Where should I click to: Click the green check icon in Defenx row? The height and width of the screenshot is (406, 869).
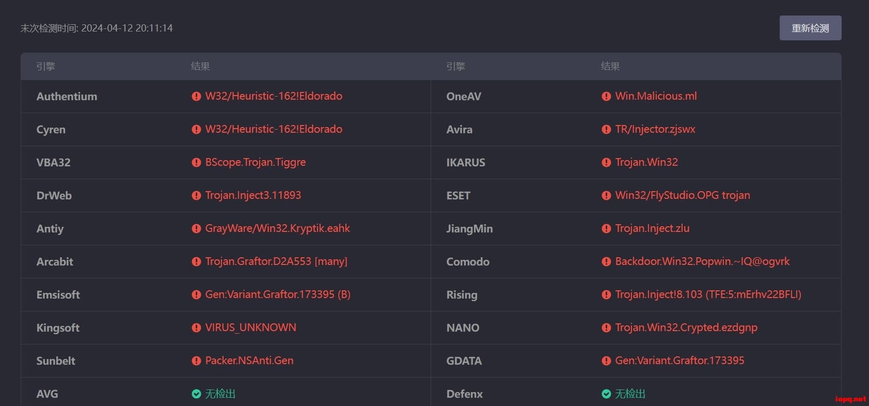(606, 394)
